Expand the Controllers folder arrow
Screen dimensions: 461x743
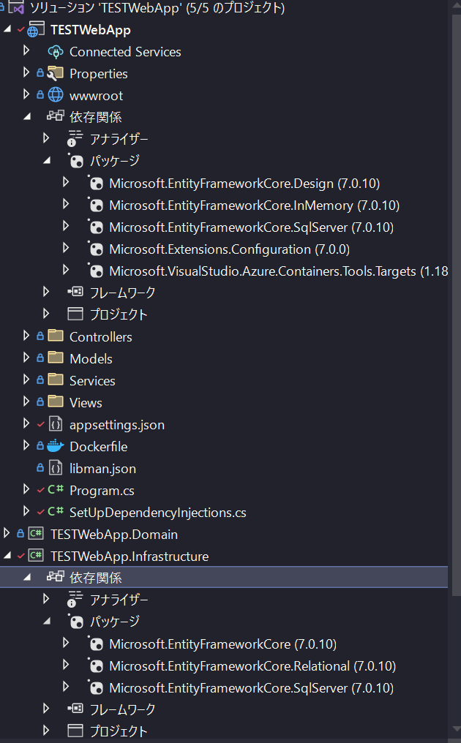(26, 336)
